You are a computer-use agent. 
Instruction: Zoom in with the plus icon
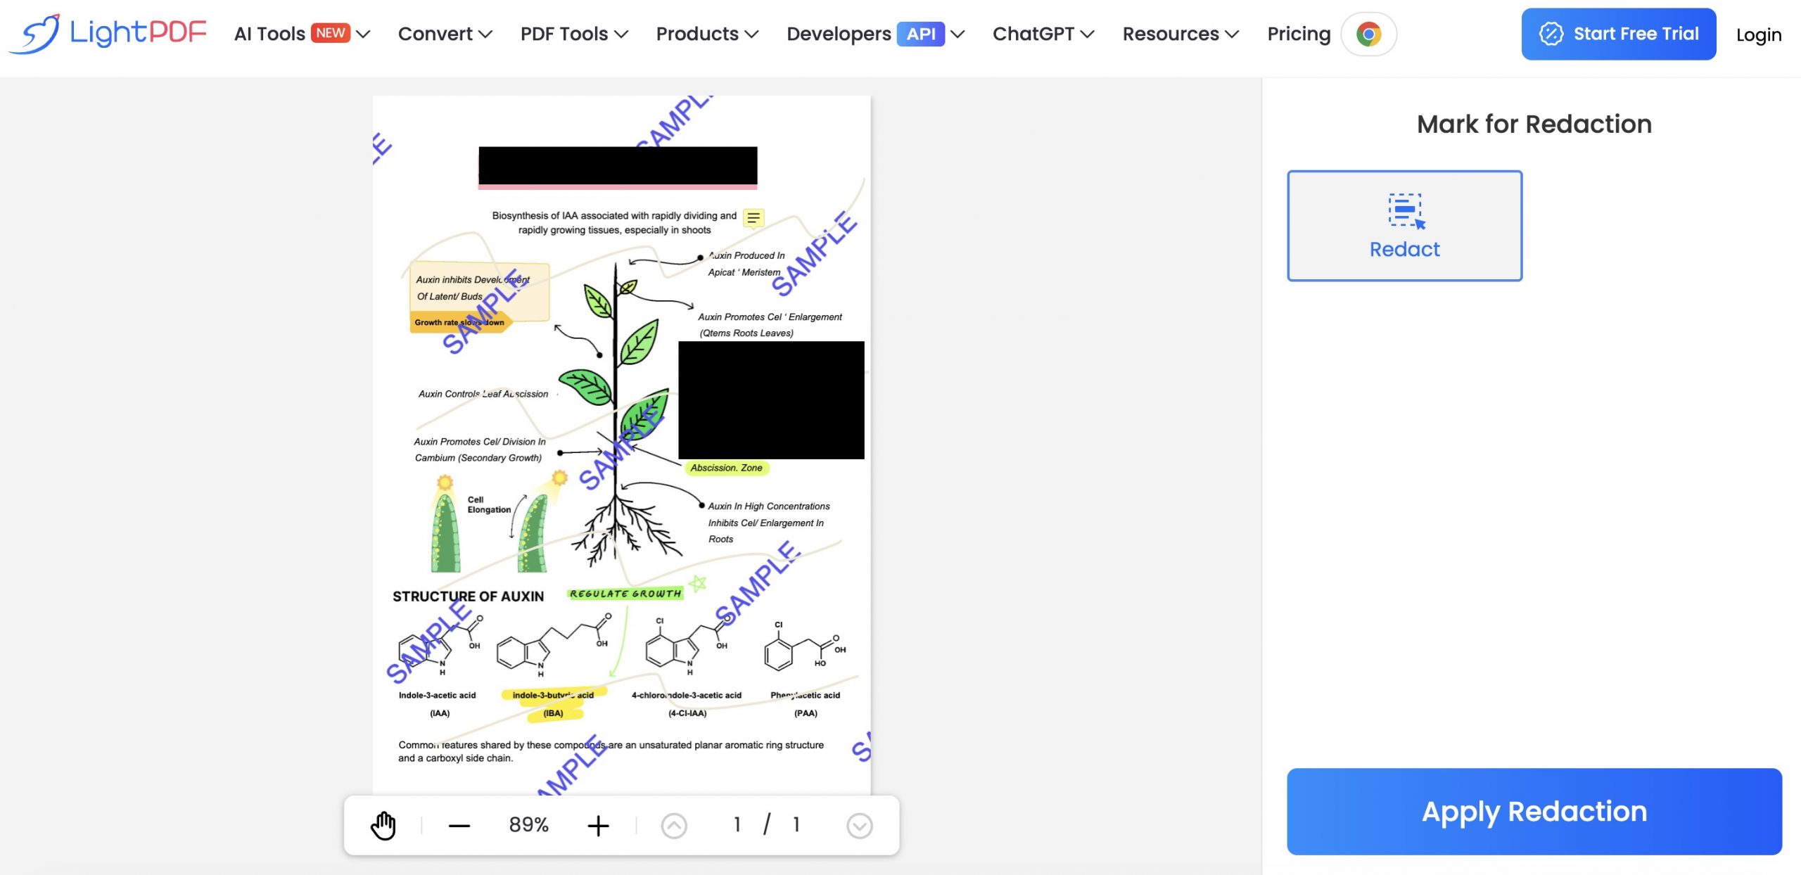coord(598,826)
